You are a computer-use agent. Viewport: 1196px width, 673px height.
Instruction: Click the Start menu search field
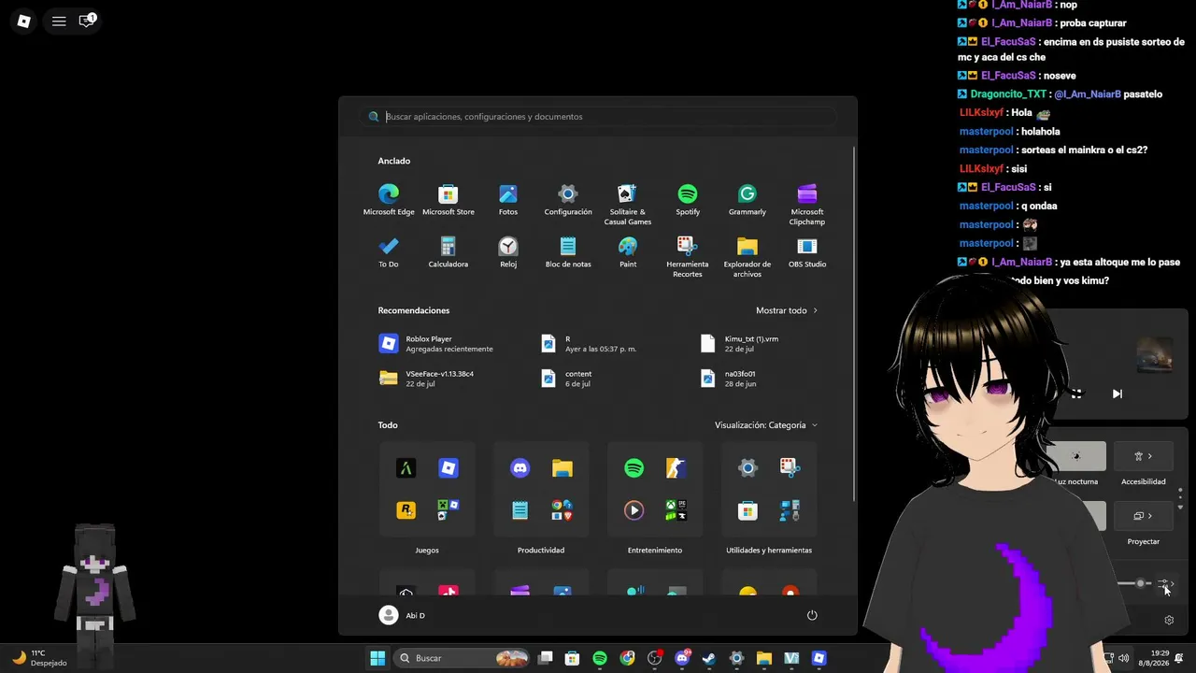click(598, 117)
